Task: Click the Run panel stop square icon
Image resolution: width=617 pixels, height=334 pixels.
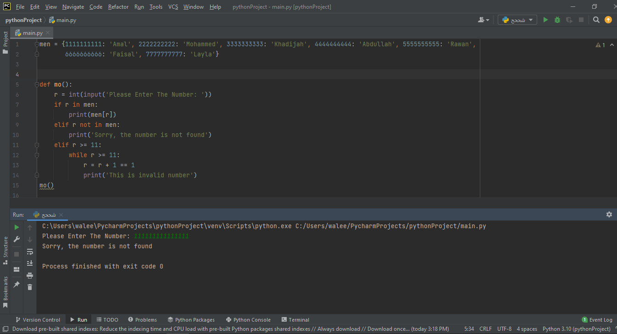Action: (x=17, y=254)
